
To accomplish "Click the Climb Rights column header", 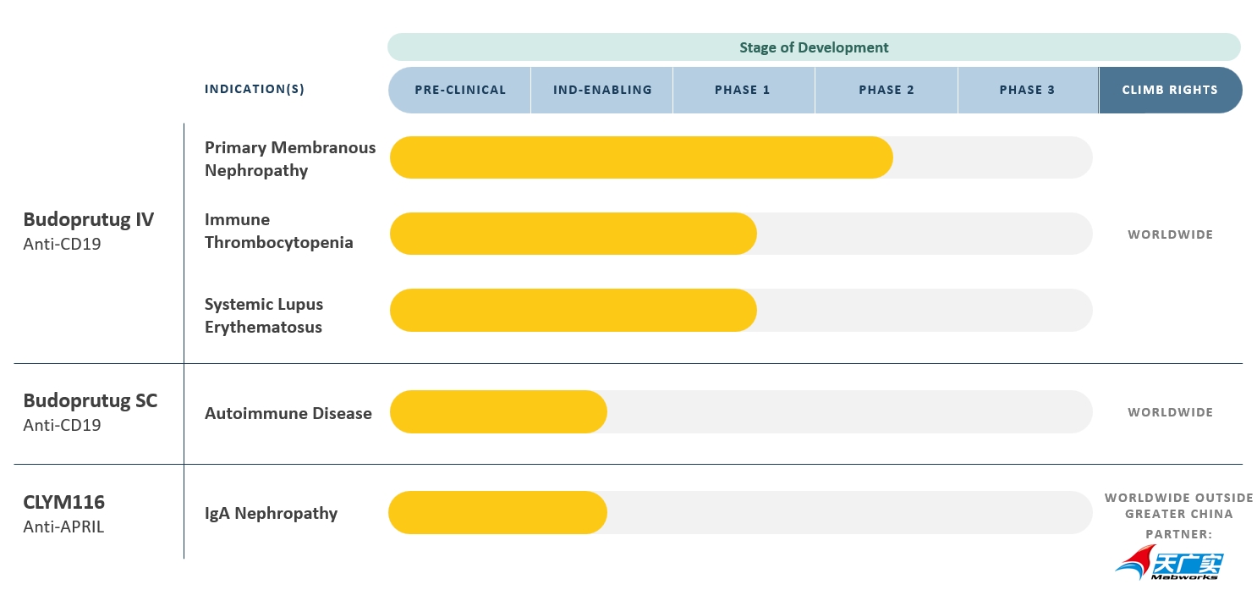I will 1170,90.
